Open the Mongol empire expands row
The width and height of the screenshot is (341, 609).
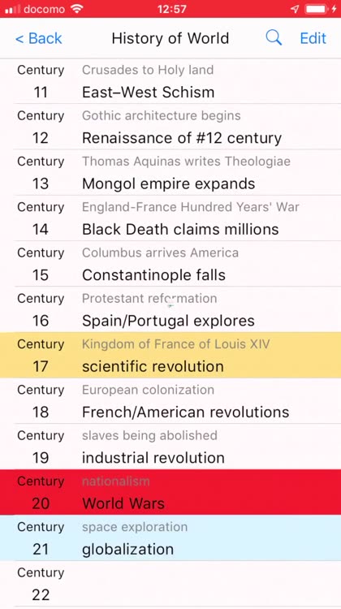[170, 172]
